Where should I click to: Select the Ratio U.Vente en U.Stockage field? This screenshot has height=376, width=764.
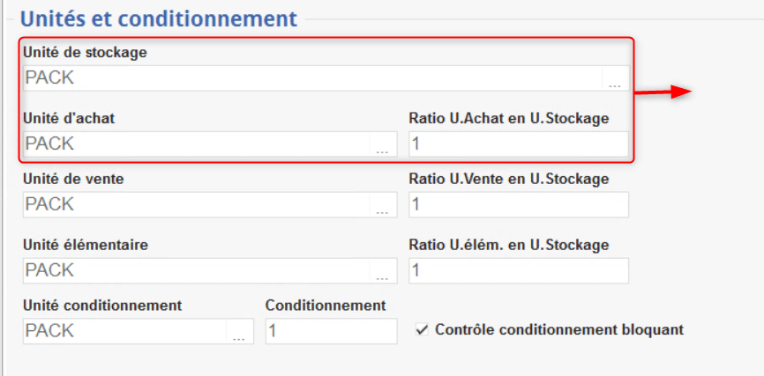click(518, 204)
